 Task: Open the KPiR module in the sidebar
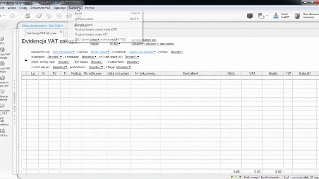(2, 41)
